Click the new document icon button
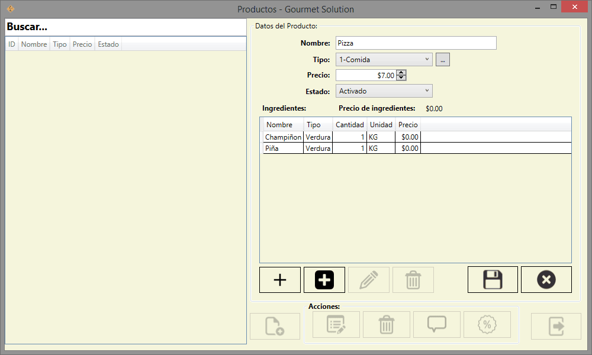Viewport: 592px width, 355px height. click(275, 326)
